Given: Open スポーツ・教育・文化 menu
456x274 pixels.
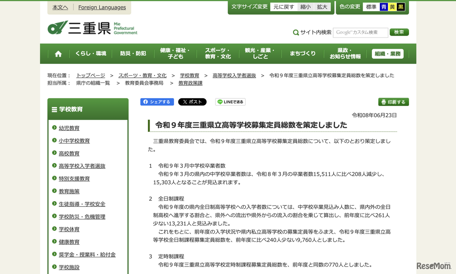Looking at the screenshot, I should click(x=218, y=54).
